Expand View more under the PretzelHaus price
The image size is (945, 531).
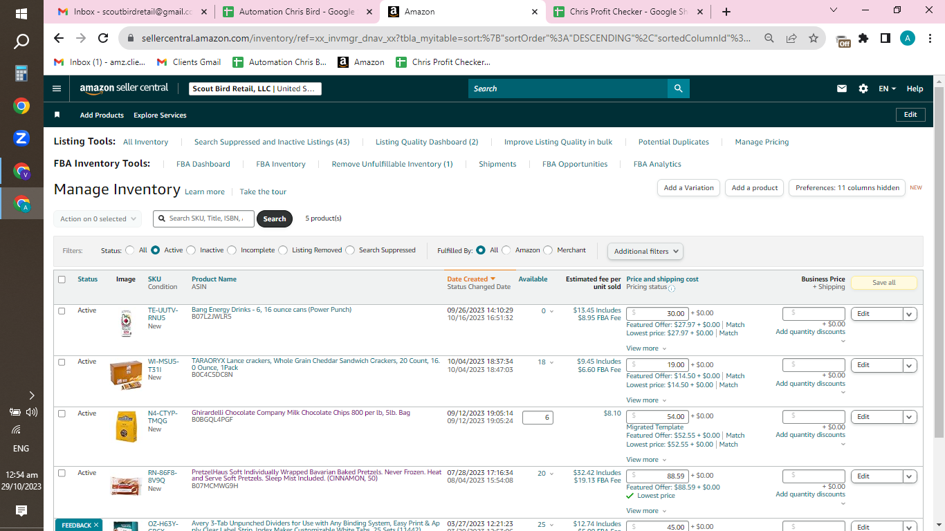(x=646, y=511)
